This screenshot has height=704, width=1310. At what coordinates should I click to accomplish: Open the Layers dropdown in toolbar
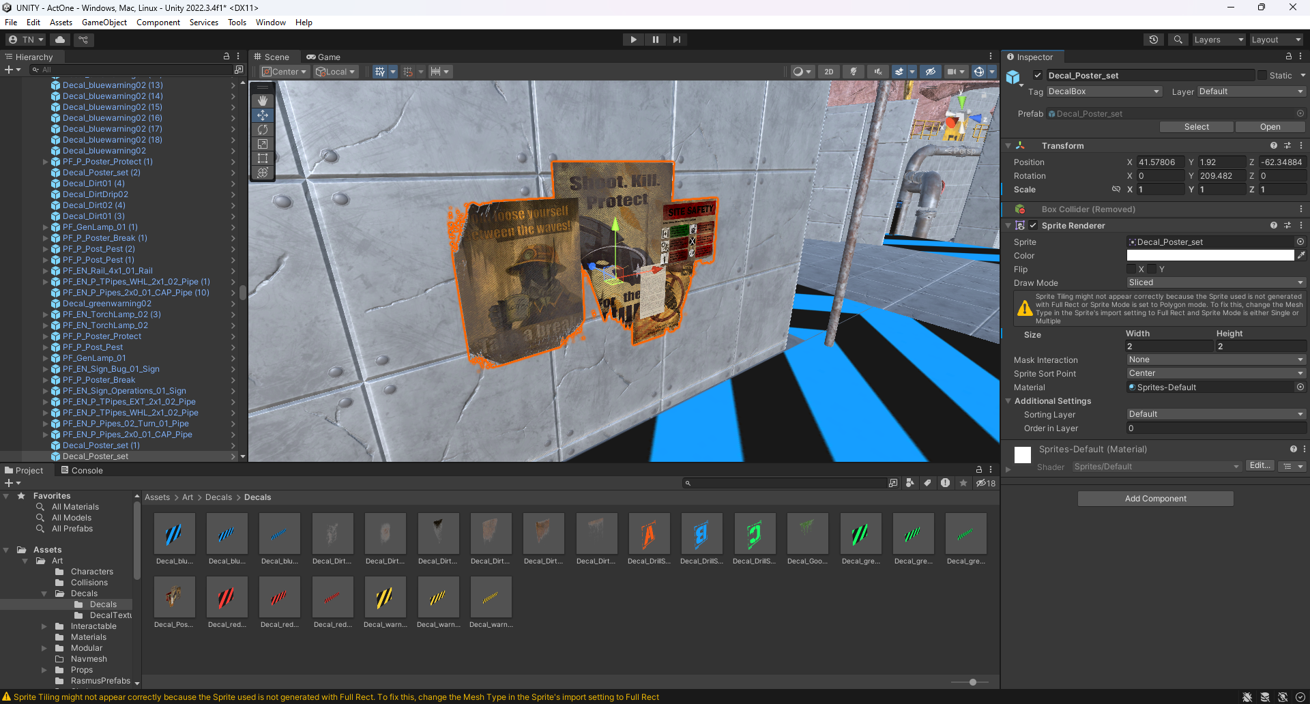pyautogui.click(x=1219, y=40)
